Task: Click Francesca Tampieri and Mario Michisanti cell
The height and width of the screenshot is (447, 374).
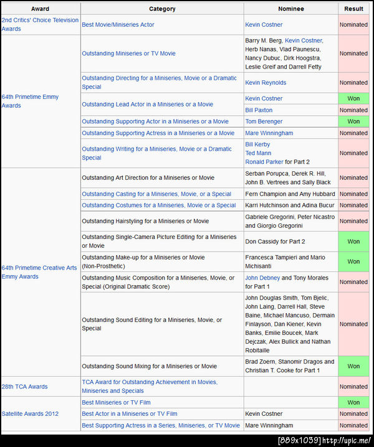Action: pos(291,261)
